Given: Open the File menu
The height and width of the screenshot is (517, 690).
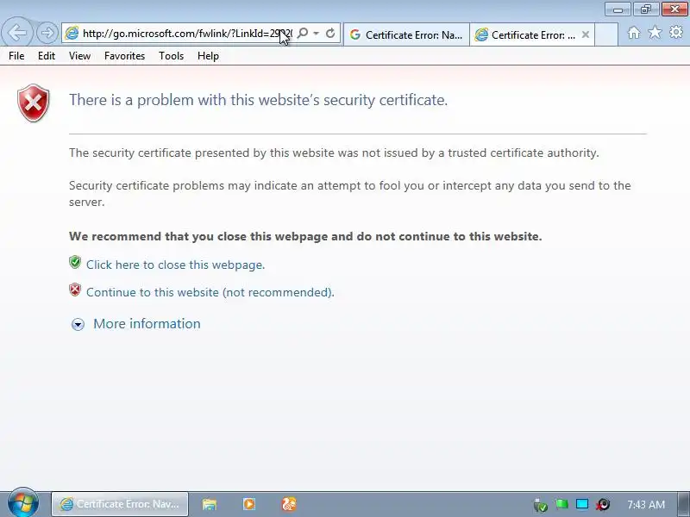Looking at the screenshot, I should click(x=16, y=56).
